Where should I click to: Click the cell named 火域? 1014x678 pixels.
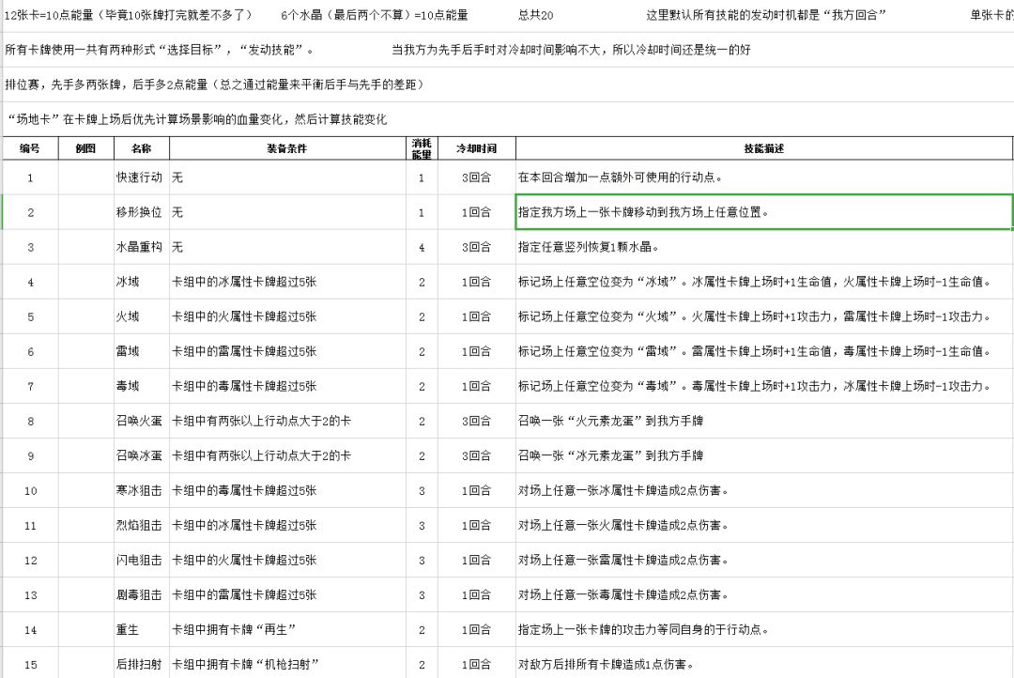(x=141, y=317)
